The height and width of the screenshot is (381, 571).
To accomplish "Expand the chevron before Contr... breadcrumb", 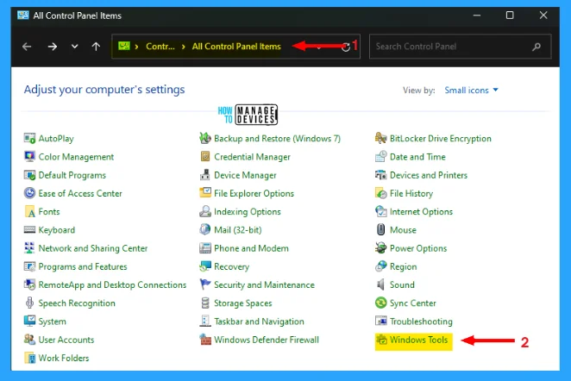I will tap(136, 47).
